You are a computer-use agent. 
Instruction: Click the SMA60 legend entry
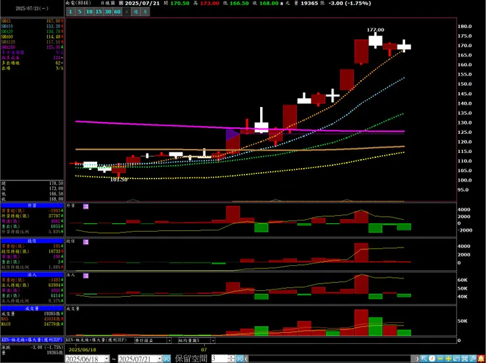click(x=32, y=37)
